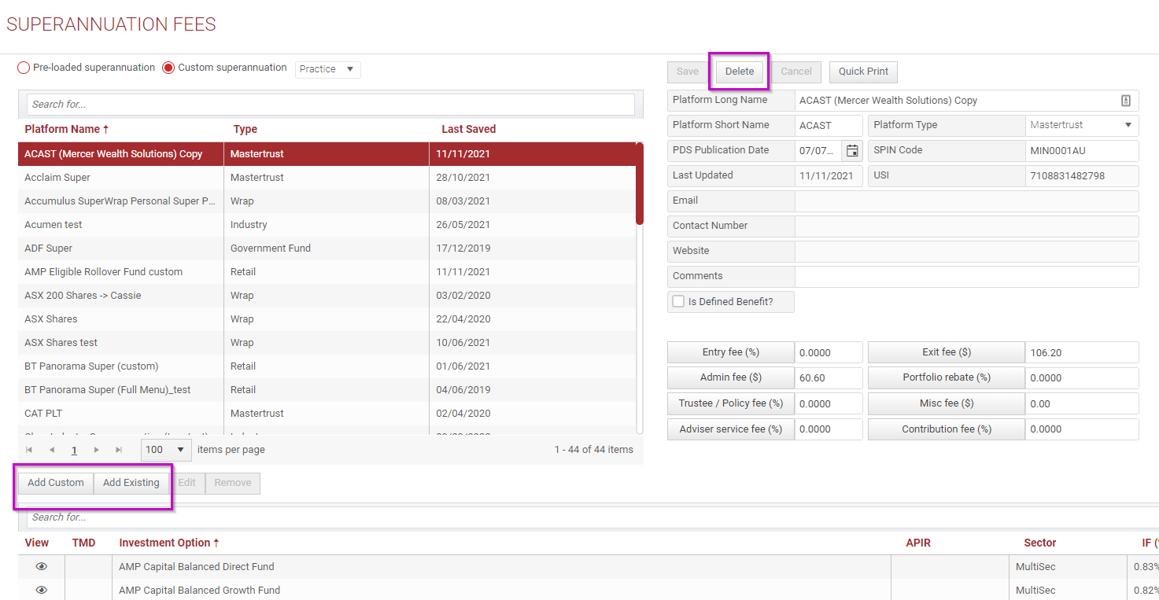Go to the next page of platform list
This screenshot has width=1159, height=600.
[x=97, y=450]
